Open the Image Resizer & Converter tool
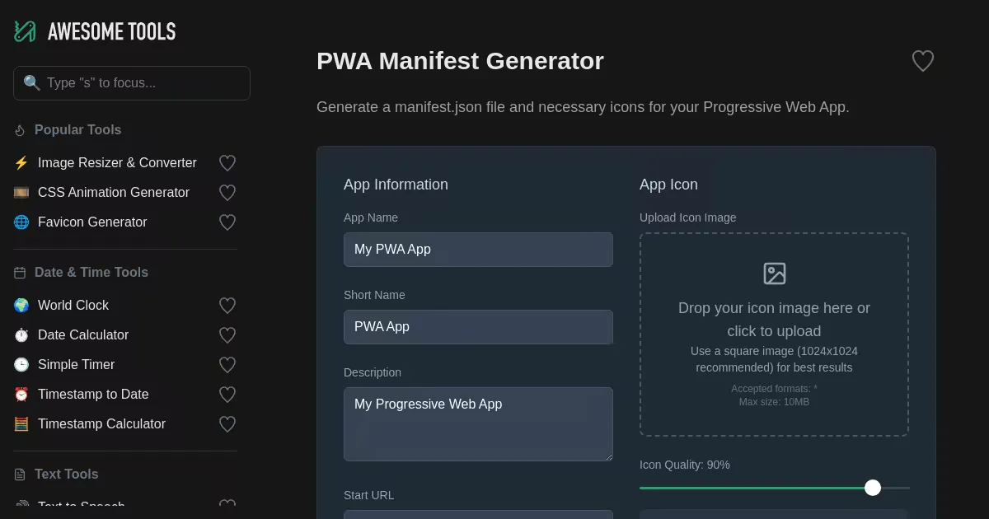Image resolution: width=989 pixels, height=519 pixels. (117, 163)
